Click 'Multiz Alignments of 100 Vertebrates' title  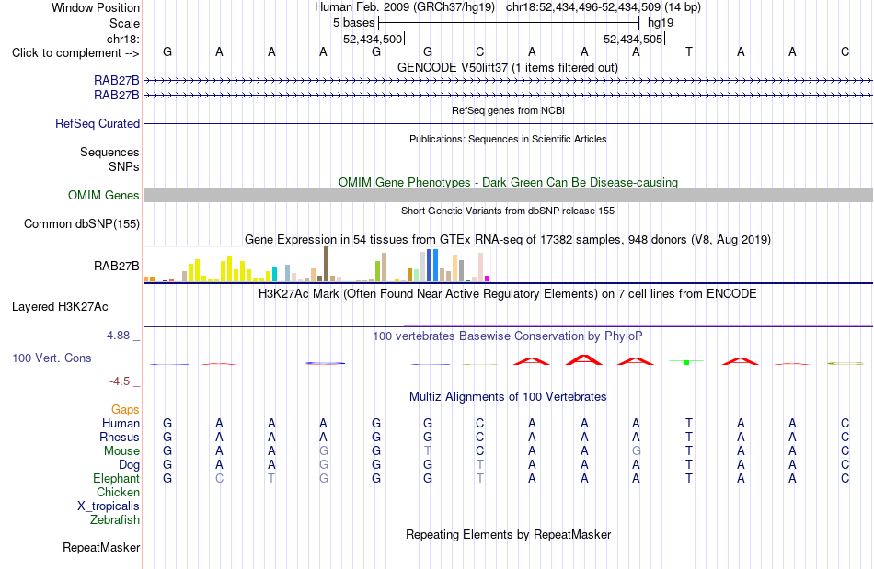pyautogui.click(x=508, y=396)
